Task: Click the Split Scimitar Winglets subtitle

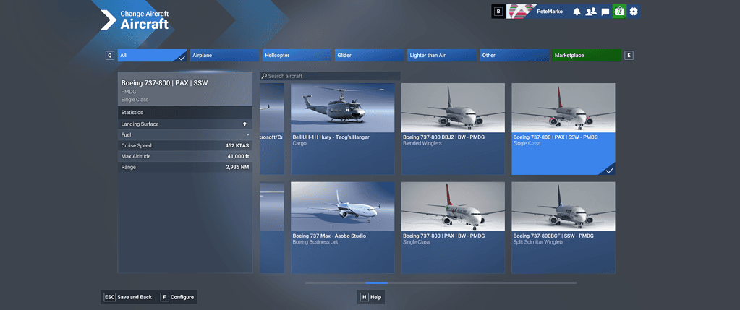Action: tap(538, 242)
